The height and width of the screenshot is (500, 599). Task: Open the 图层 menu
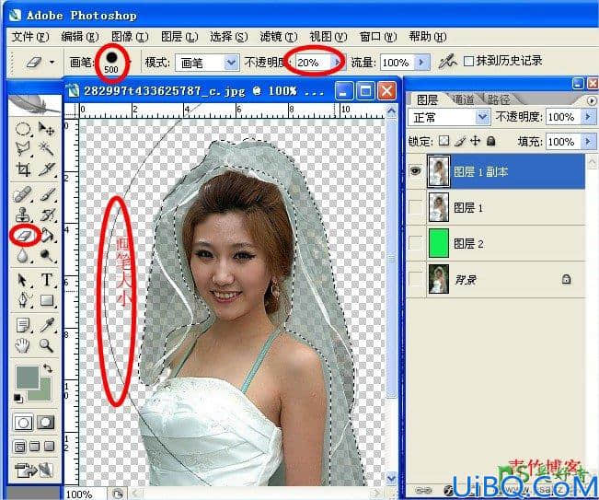[x=179, y=37]
